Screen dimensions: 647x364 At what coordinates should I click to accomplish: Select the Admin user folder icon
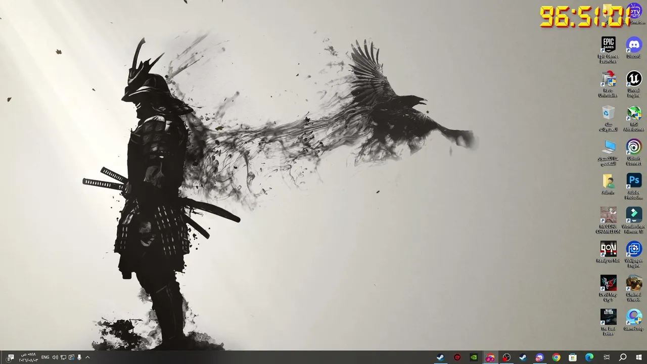[x=608, y=184]
